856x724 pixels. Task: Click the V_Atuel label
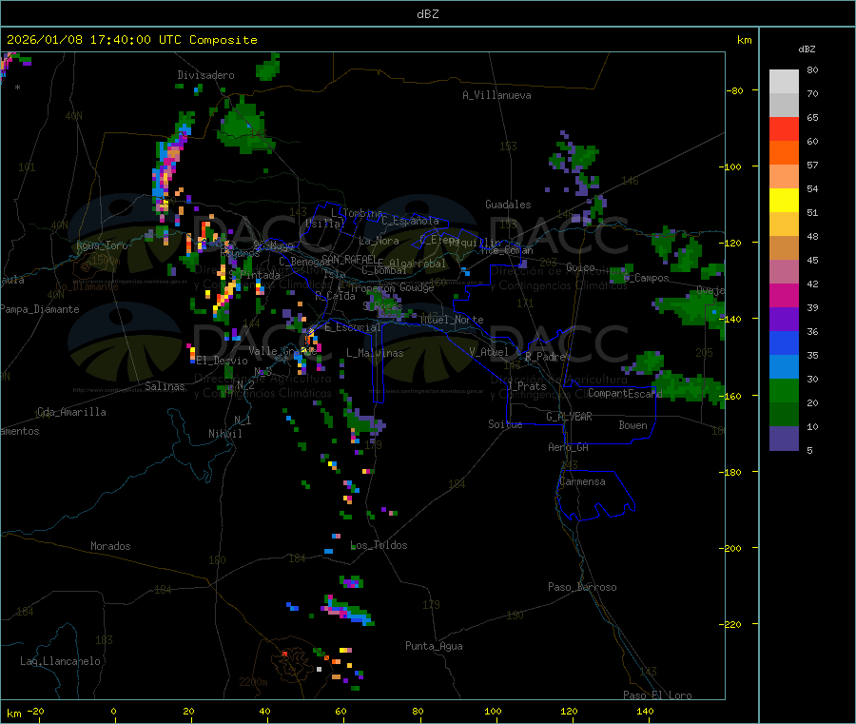click(489, 352)
